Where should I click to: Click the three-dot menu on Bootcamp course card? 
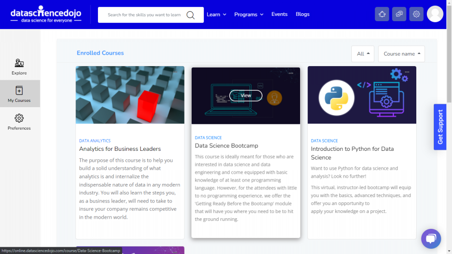point(290,73)
